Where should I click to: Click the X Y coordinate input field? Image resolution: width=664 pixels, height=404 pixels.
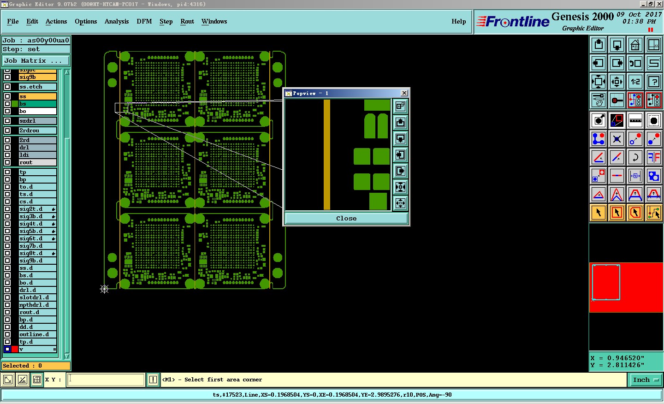point(106,380)
